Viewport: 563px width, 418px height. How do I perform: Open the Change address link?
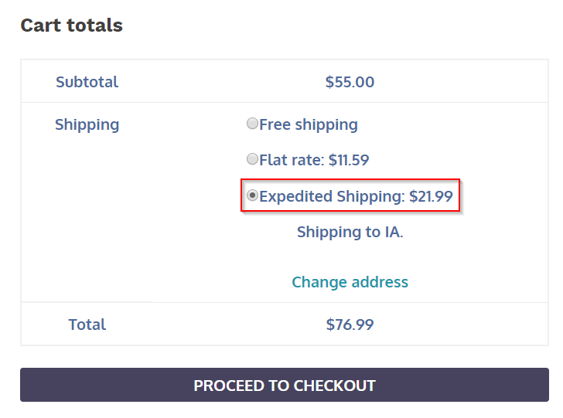(x=350, y=282)
